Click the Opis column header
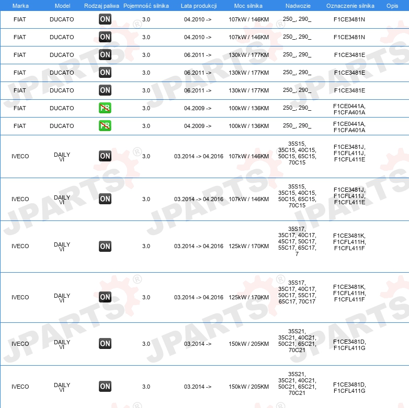409x408 pixels. coord(392,6)
